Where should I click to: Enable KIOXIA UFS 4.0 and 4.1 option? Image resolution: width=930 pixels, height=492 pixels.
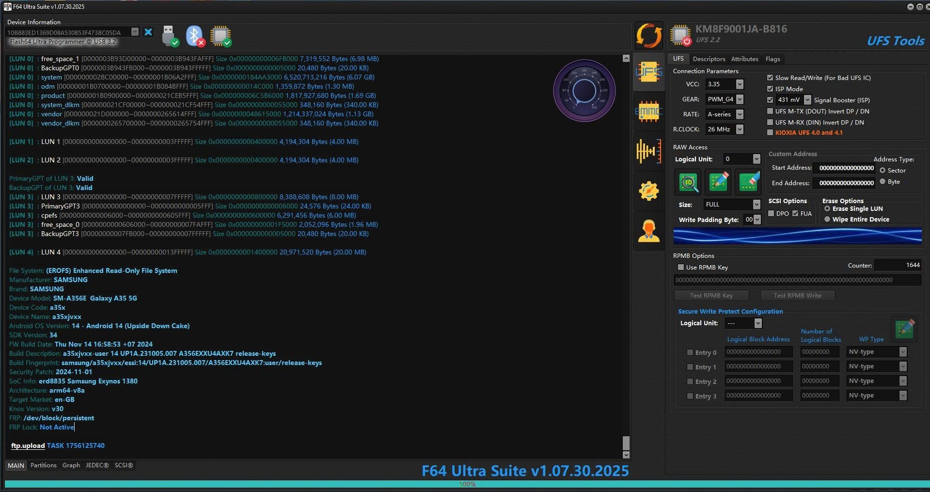click(x=770, y=132)
